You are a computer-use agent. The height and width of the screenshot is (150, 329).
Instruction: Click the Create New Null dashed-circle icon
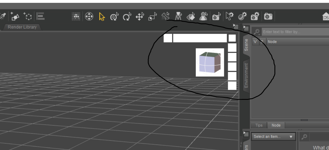28,16
